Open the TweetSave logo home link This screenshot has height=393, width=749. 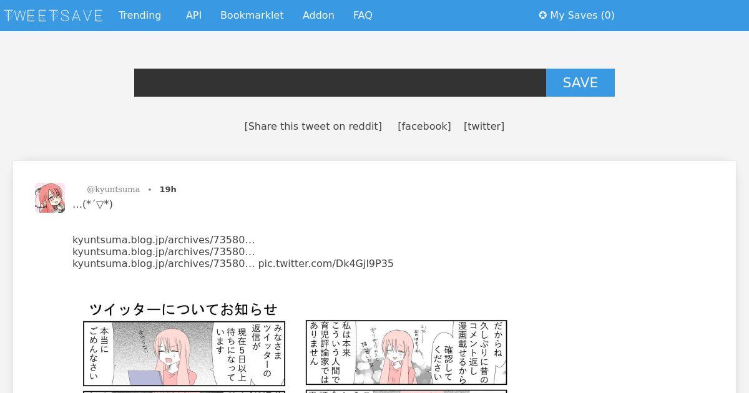[53, 16]
